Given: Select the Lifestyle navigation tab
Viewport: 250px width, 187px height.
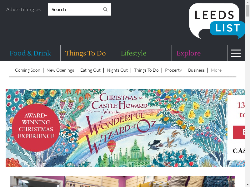Looking at the screenshot, I should point(133,53).
